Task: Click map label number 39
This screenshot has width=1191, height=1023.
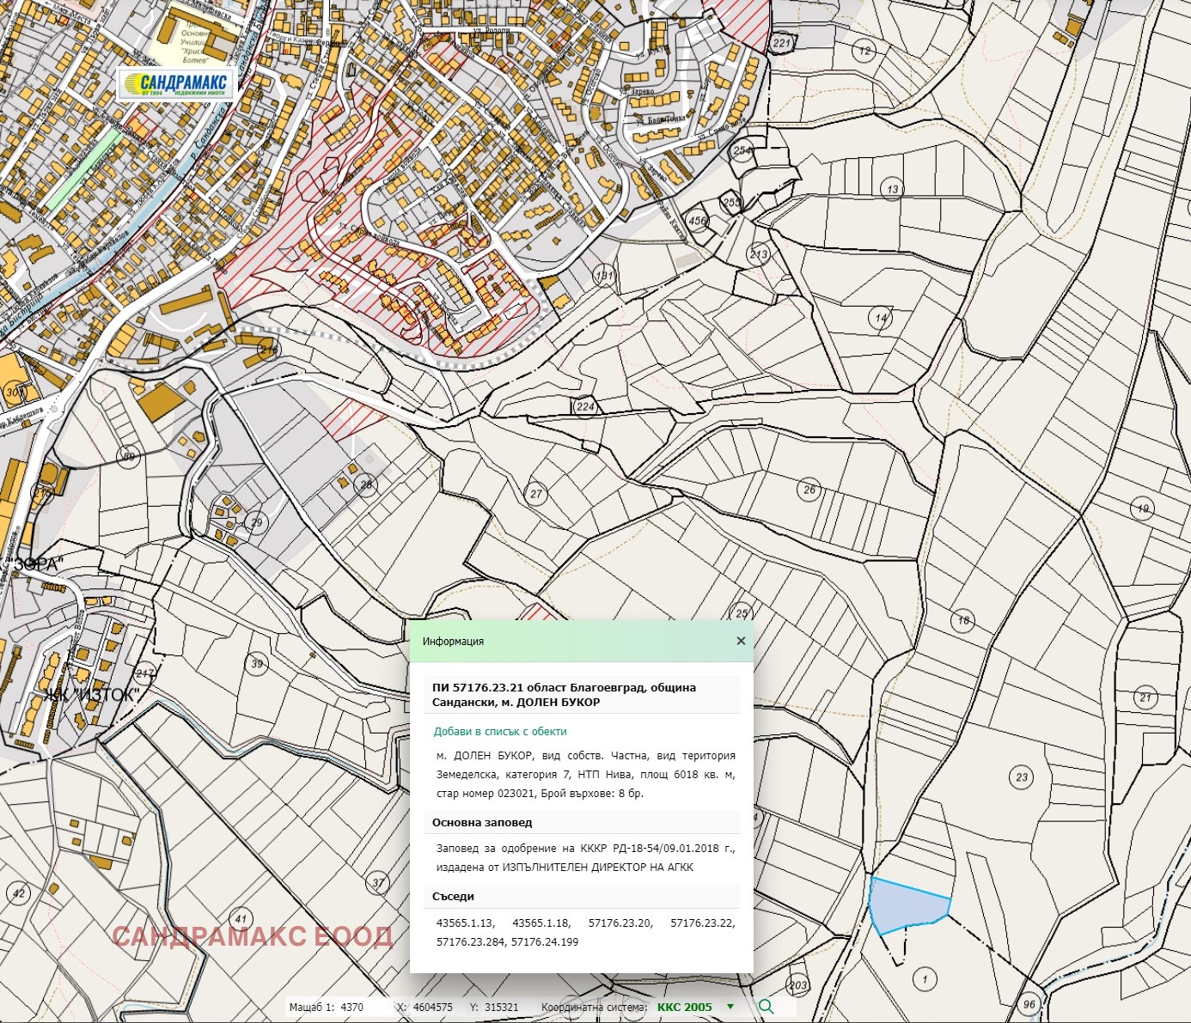Action: [x=257, y=663]
